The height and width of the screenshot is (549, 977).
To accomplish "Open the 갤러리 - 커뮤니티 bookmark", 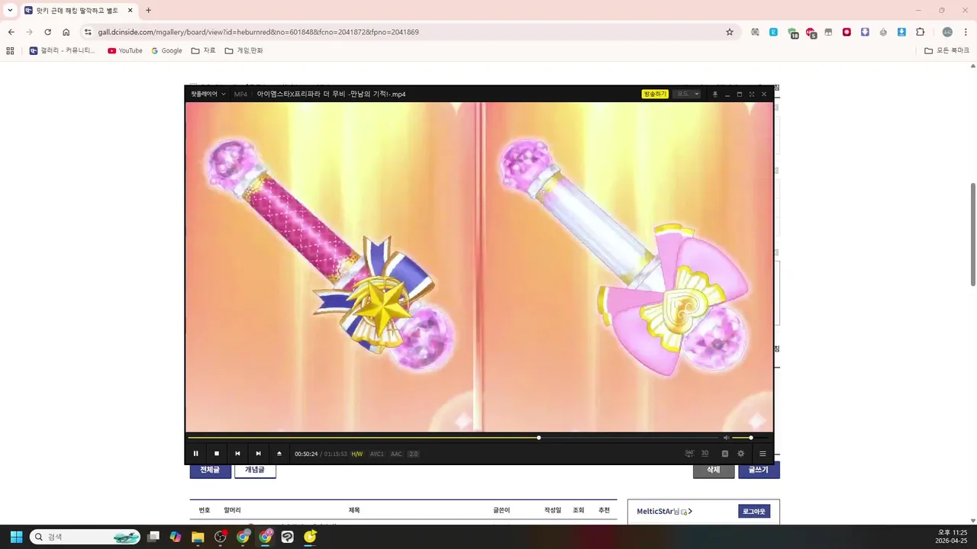I will (63, 50).
